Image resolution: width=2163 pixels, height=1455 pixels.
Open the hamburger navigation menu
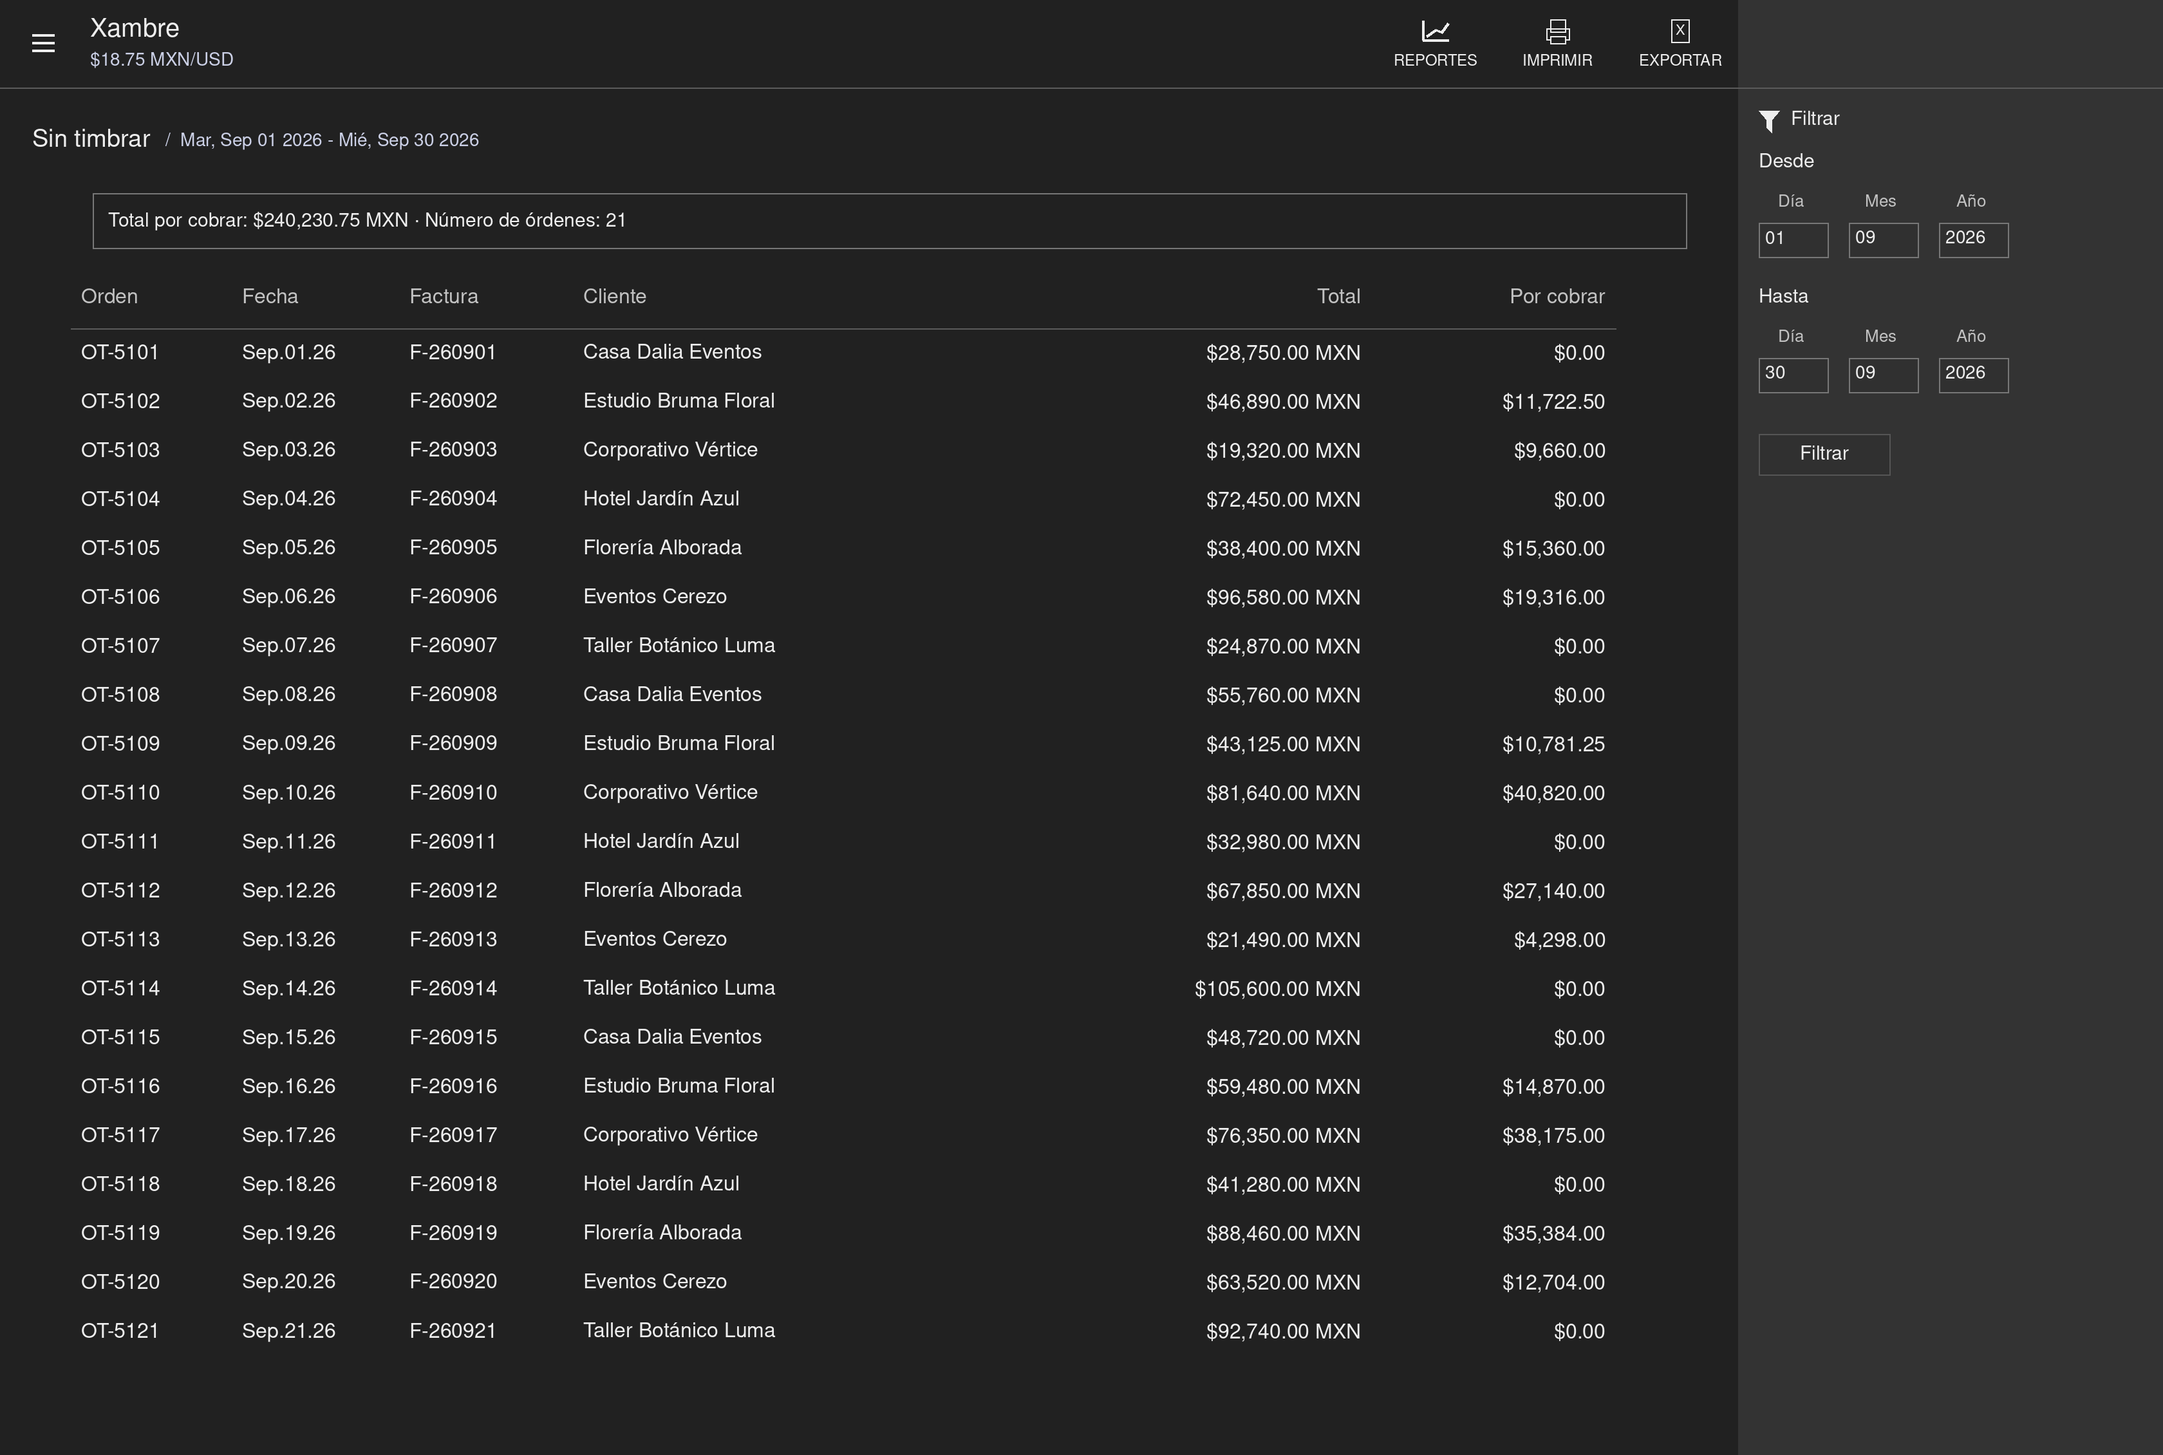pyautogui.click(x=42, y=44)
